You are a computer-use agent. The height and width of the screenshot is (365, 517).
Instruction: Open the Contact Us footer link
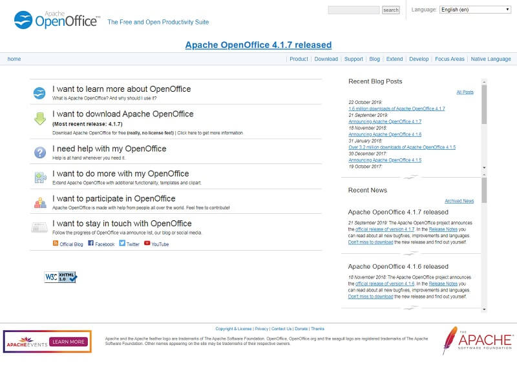point(282,329)
